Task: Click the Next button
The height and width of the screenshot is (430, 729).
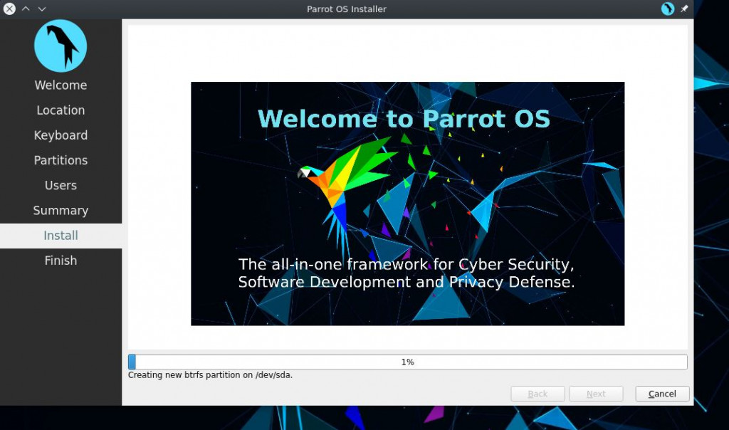Action: [596, 394]
